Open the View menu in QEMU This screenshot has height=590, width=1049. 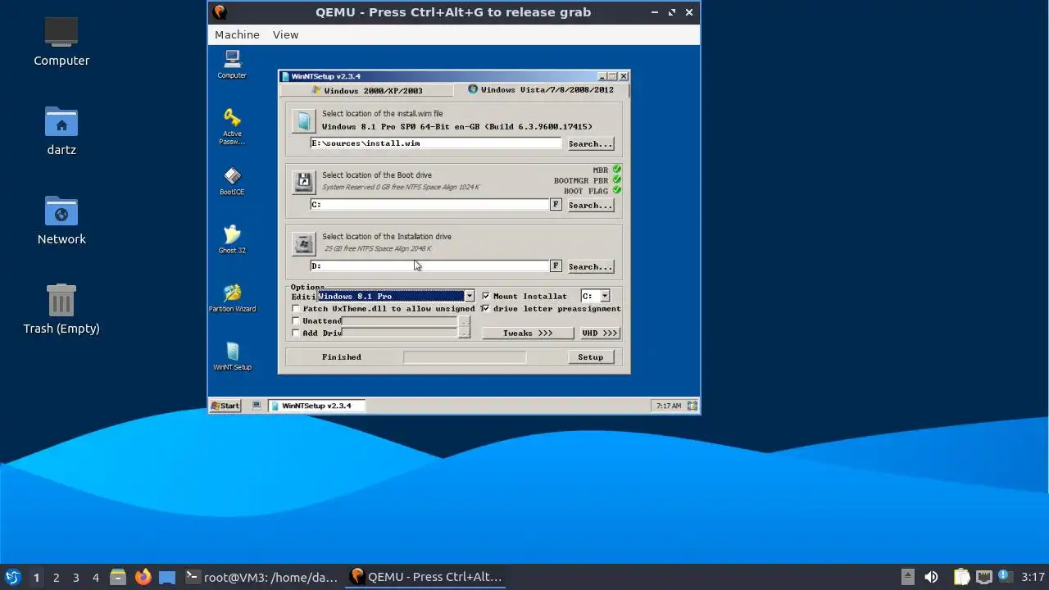point(285,34)
